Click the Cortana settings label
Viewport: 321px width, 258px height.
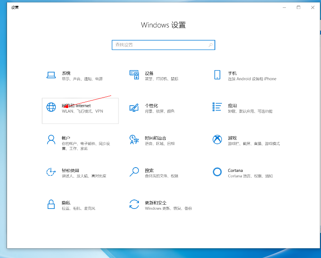(x=235, y=170)
